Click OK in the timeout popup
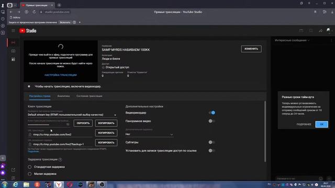 (x=321, y=124)
